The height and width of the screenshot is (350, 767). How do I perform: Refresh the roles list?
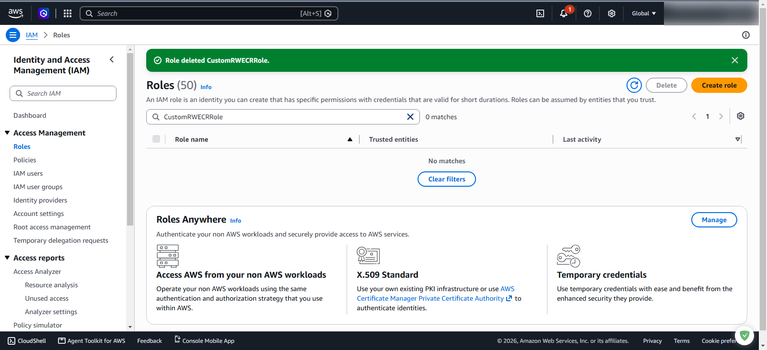[634, 85]
